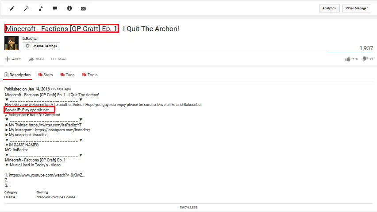Viewport: 377px width, 212px height.
Task: Switch to the Stats tab
Action: click(x=46, y=75)
